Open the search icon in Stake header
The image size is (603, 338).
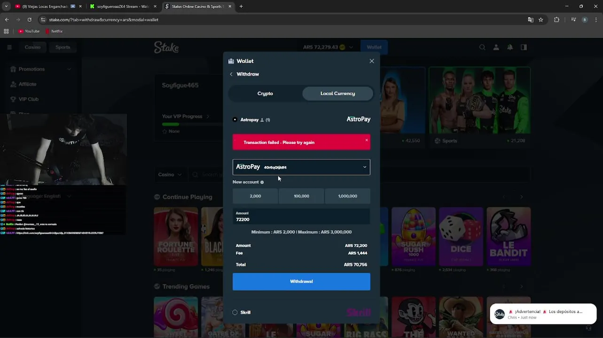click(482, 47)
